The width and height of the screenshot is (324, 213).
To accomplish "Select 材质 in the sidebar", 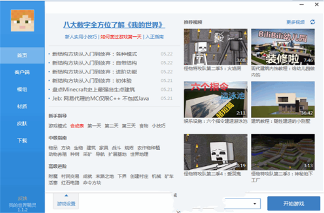I will (22, 106).
